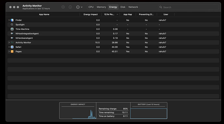Click the 15.5 energy impact value

[97, 43]
